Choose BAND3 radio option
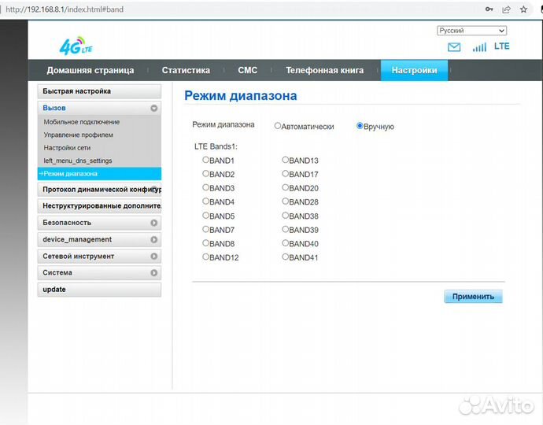Viewport: 543px width, 425px height. (x=206, y=188)
